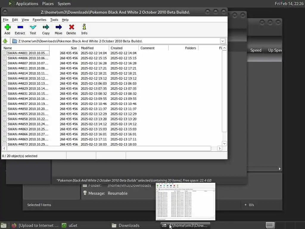The image size is (305, 229).
Task: Select file SWAN r44801 2010.10.05
Action: tap(28, 53)
